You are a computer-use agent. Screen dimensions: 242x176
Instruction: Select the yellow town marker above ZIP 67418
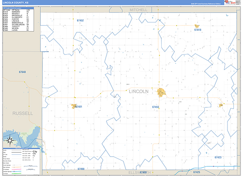(x=197, y=26)
